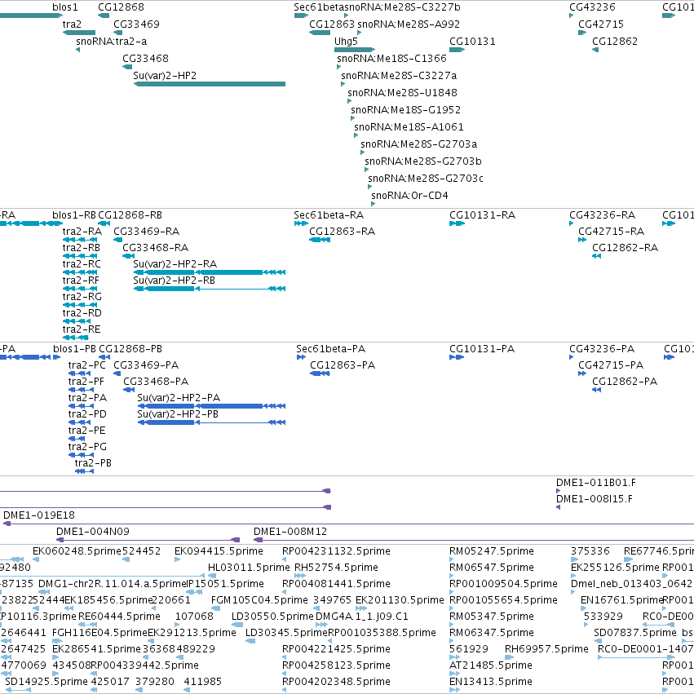Select the Sec61beta gene label
694x694 pixels.
318,7
